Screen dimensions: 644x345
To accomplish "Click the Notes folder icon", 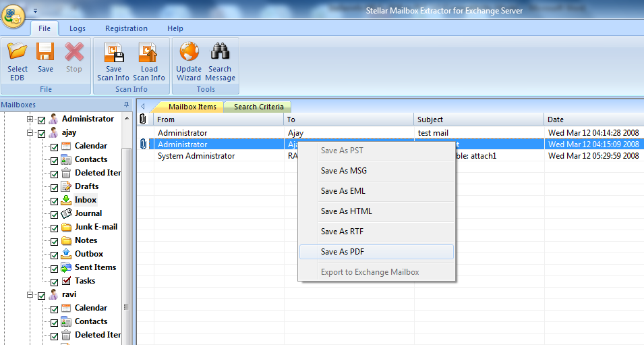I will (x=66, y=240).
